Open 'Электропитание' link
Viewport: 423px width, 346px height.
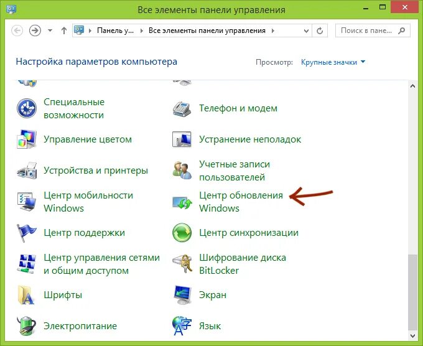pyautogui.click(x=80, y=325)
